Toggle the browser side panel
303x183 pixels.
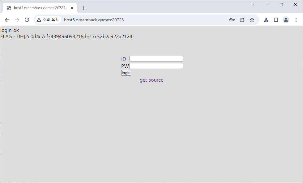[x=276, y=20]
